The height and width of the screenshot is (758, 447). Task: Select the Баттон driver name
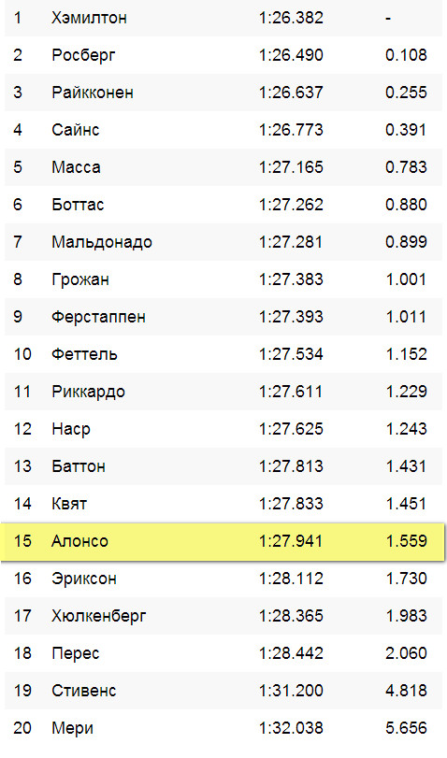point(79,466)
